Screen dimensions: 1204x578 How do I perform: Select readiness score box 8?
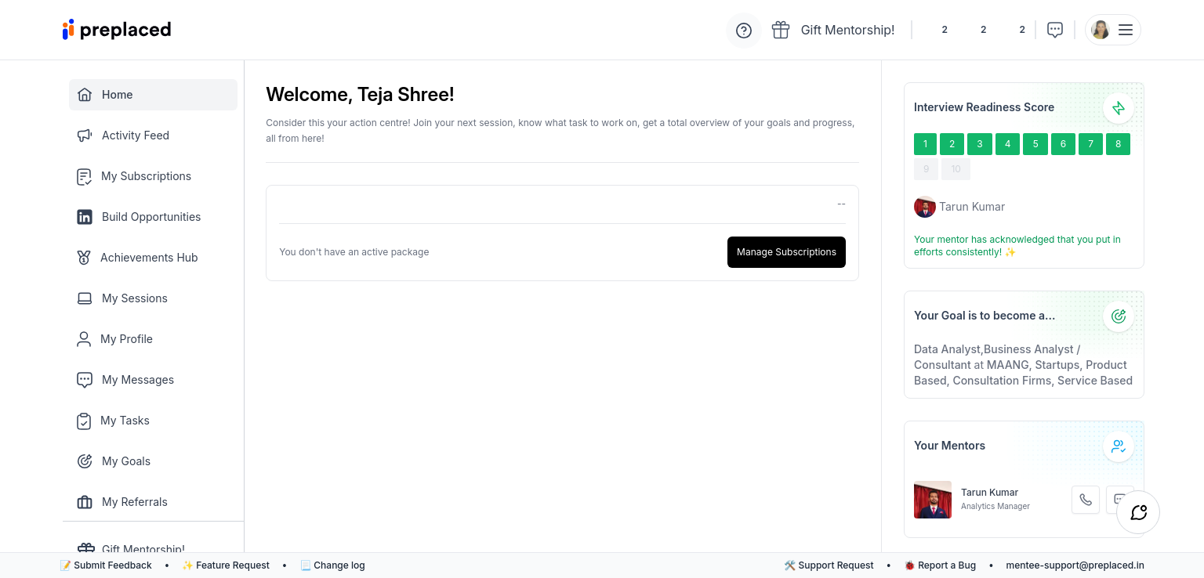[x=1118, y=144]
